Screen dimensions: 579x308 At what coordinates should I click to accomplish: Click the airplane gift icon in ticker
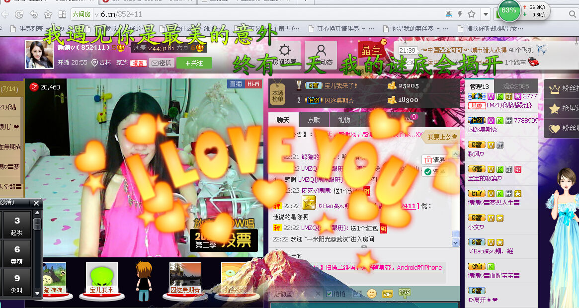[x=541, y=50]
